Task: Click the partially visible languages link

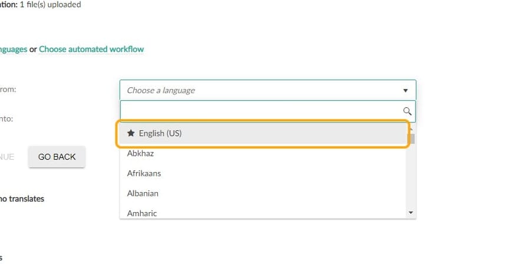Action: point(13,49)
